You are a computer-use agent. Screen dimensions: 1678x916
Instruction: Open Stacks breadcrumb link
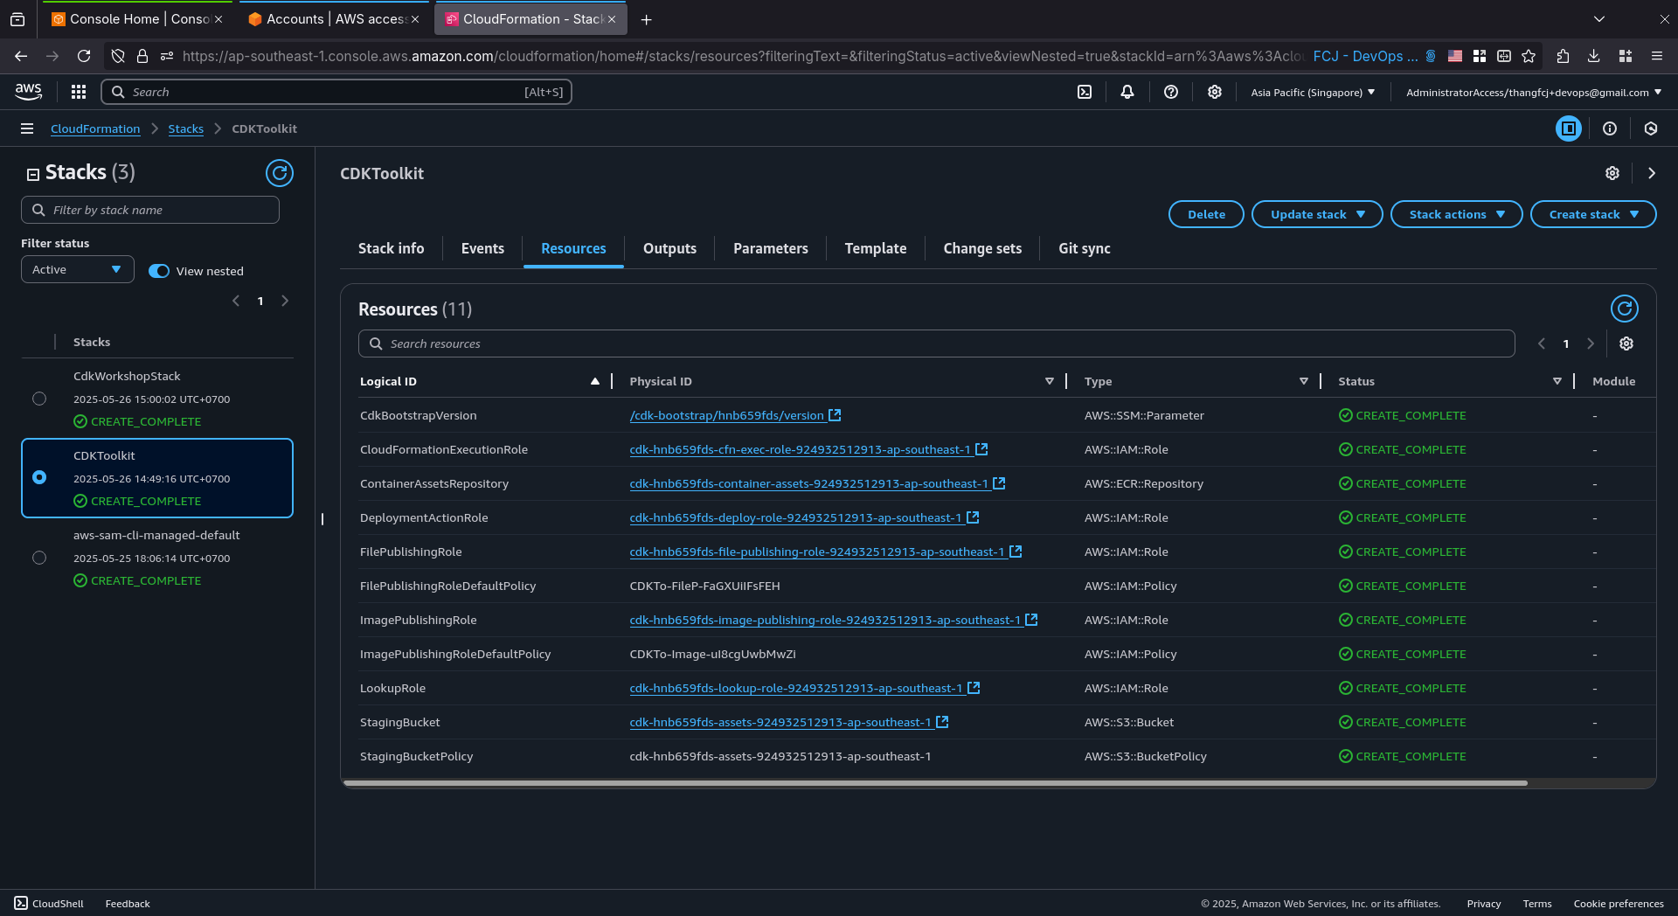pyautogui.click(x=186, y=128)
